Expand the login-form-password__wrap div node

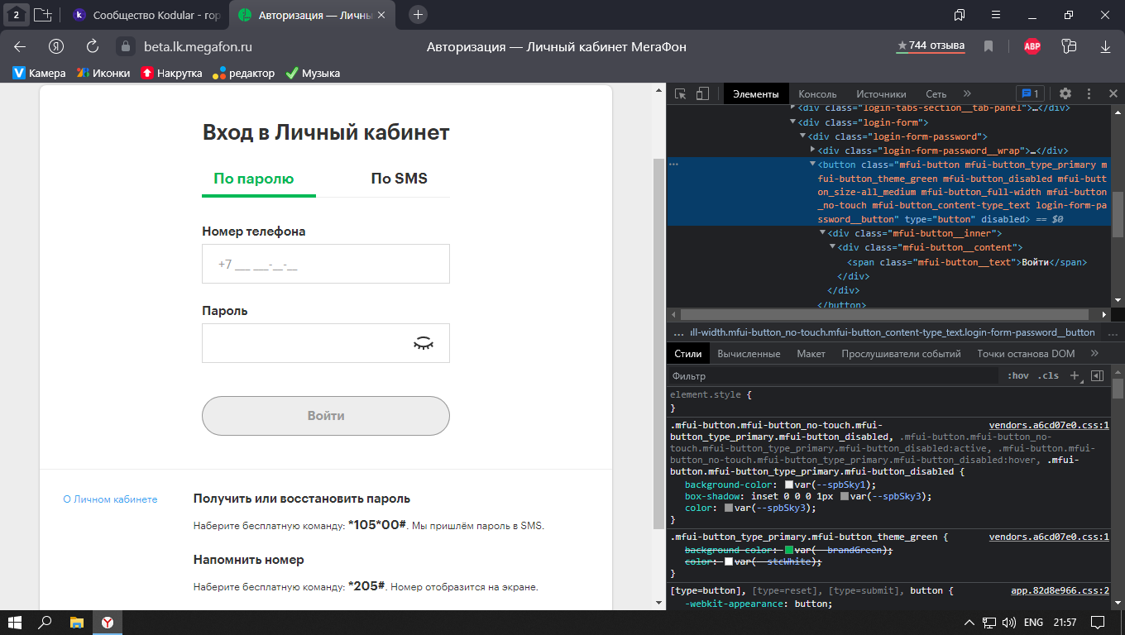point(812,150)
